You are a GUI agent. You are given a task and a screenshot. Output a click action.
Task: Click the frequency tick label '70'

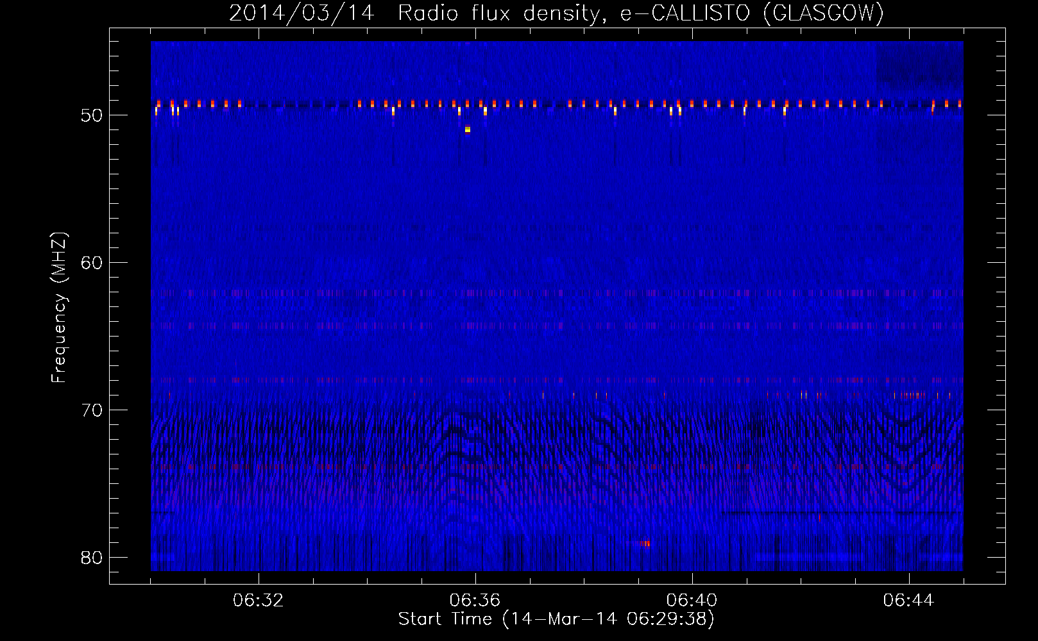coord(92,410)
